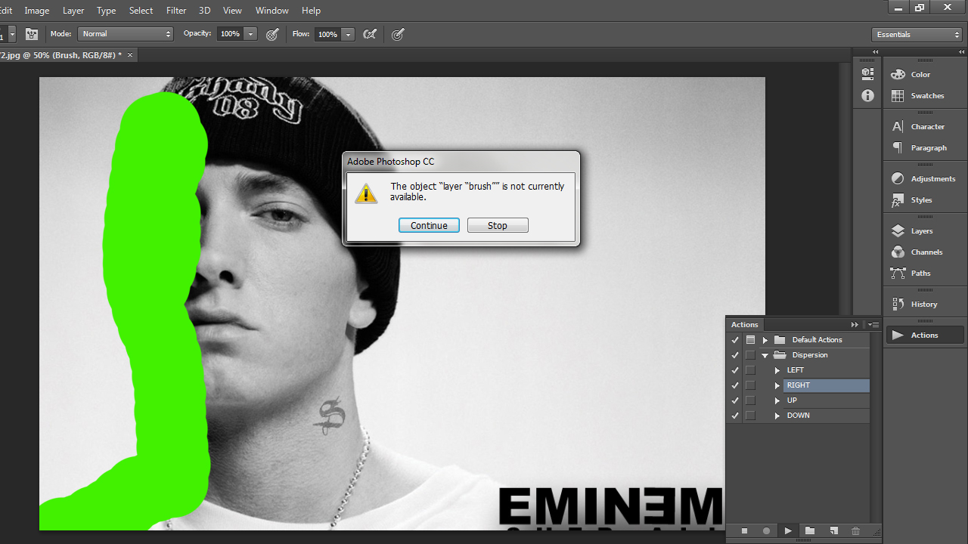Toggle dialog box for Dispersion set
The height and width of the screenshot is (544, 968).
(x=750, y=355)
